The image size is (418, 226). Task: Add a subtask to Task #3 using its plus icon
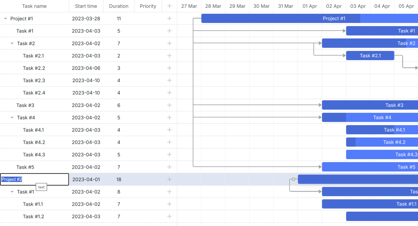[x=169, y=105]
